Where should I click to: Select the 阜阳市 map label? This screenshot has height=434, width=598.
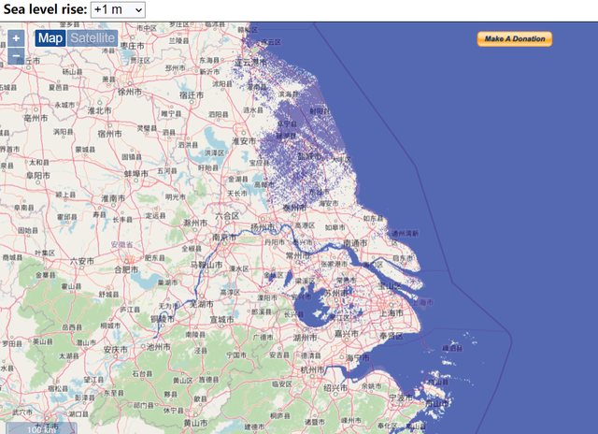(x=38, y=176)
